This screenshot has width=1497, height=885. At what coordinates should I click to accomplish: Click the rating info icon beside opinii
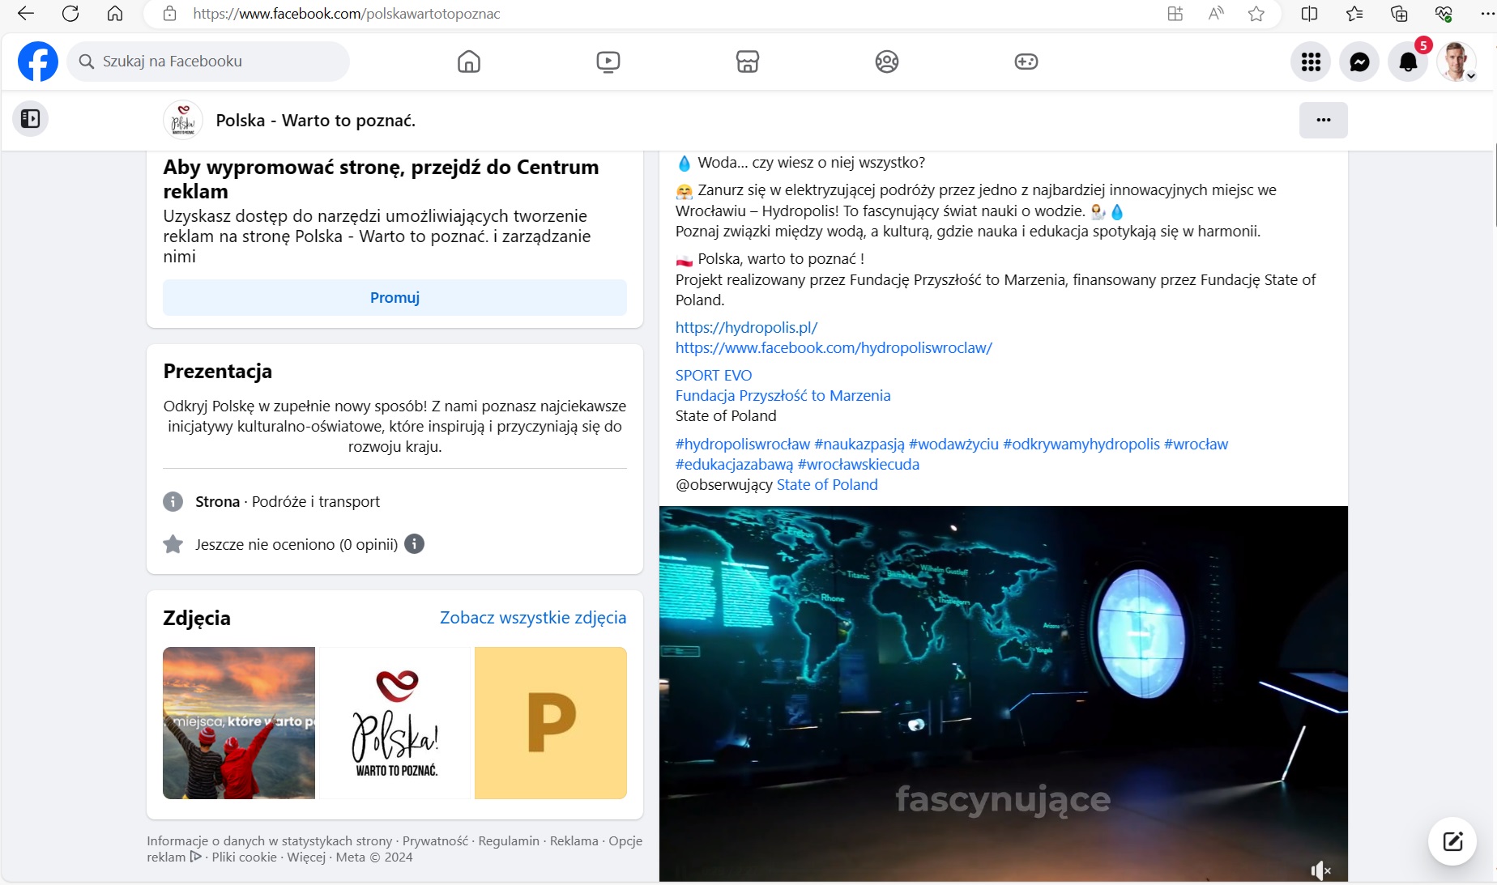pyautogui.click(x=414, y=544)
